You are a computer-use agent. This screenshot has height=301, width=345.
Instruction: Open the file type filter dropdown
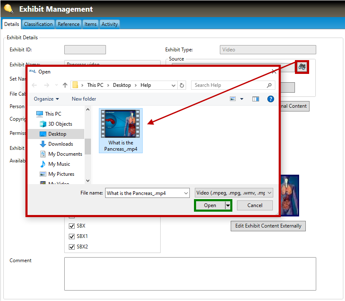[x=234, y=193]
